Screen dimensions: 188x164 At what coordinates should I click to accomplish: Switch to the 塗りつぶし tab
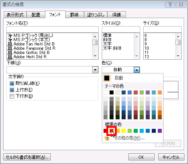[95, 15]
